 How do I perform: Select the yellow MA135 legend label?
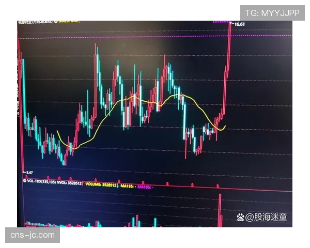click(128, 186)
